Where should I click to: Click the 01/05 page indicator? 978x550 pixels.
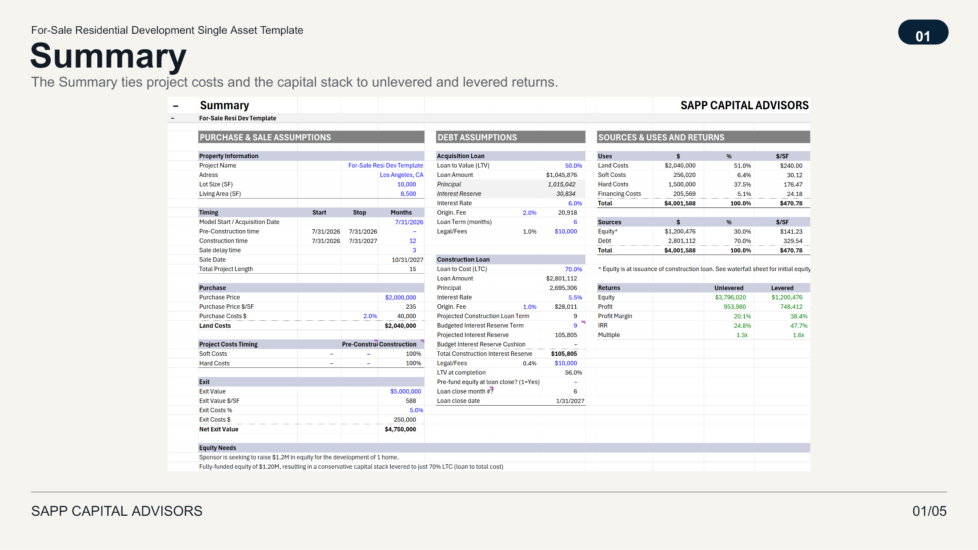(x=929, y=511)
